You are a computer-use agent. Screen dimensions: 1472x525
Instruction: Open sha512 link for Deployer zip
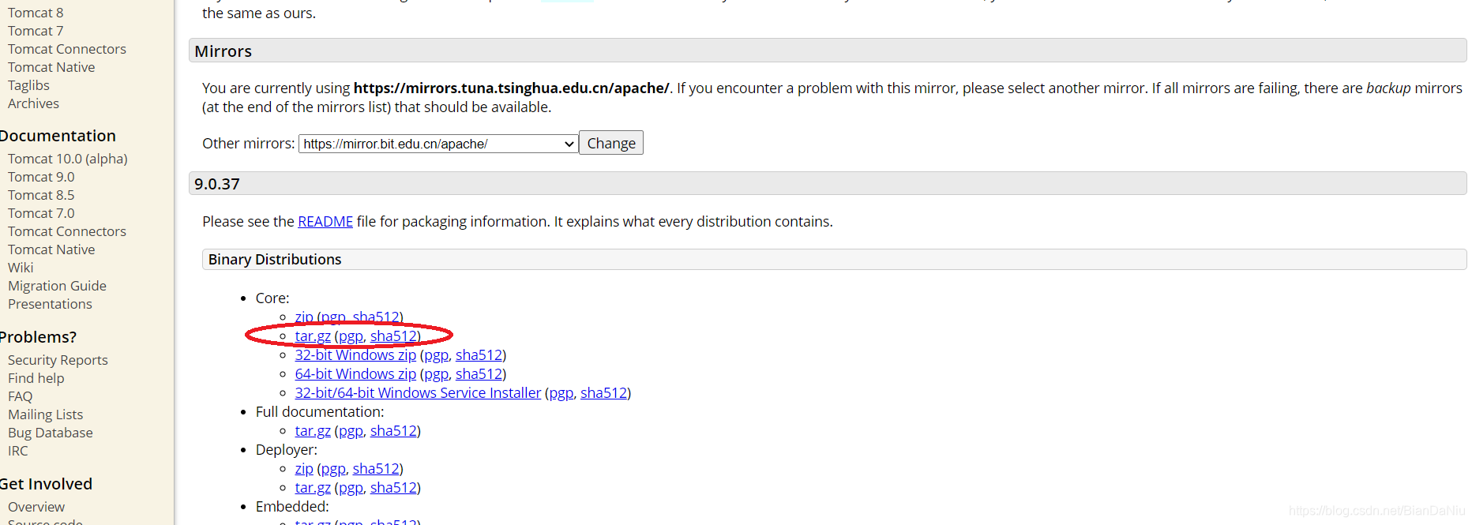point(376,469)
